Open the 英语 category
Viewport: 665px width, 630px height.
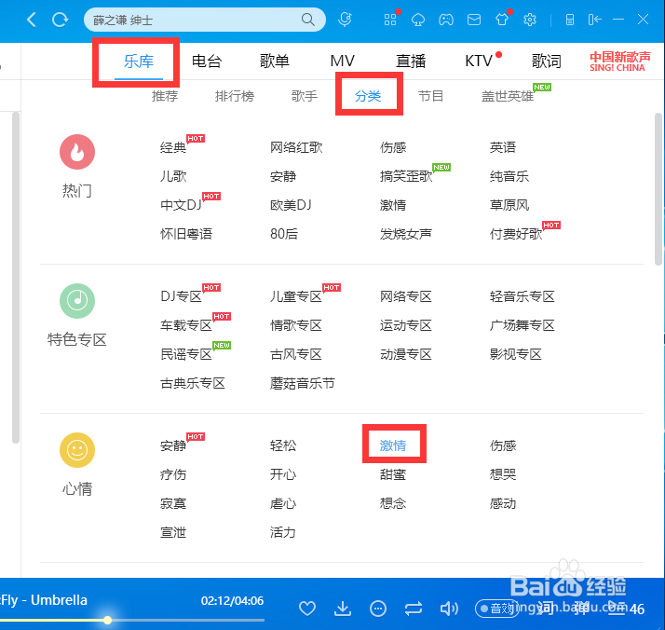(503, 147)
